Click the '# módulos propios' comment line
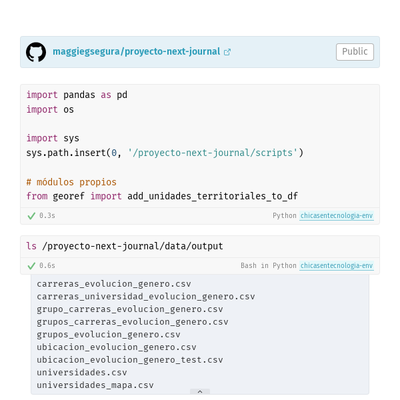This screenshot has height=400, width=400. point(71,182)
